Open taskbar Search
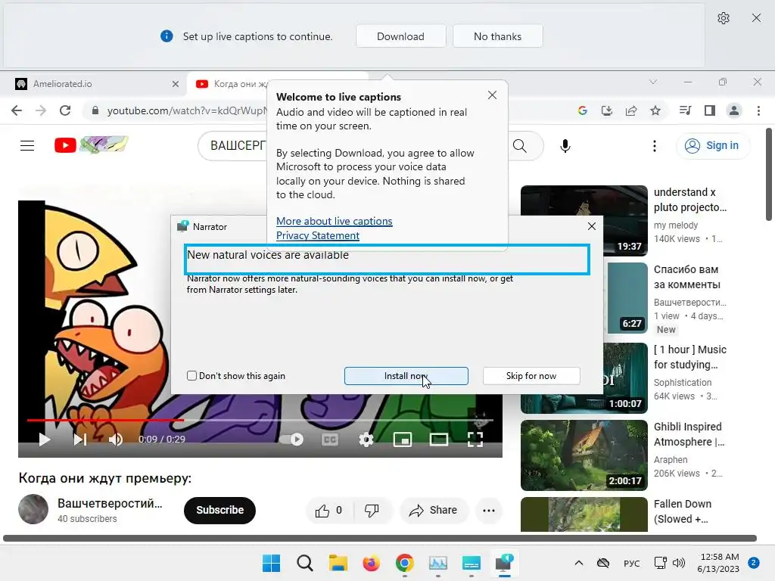 click(x=305, y=563)
